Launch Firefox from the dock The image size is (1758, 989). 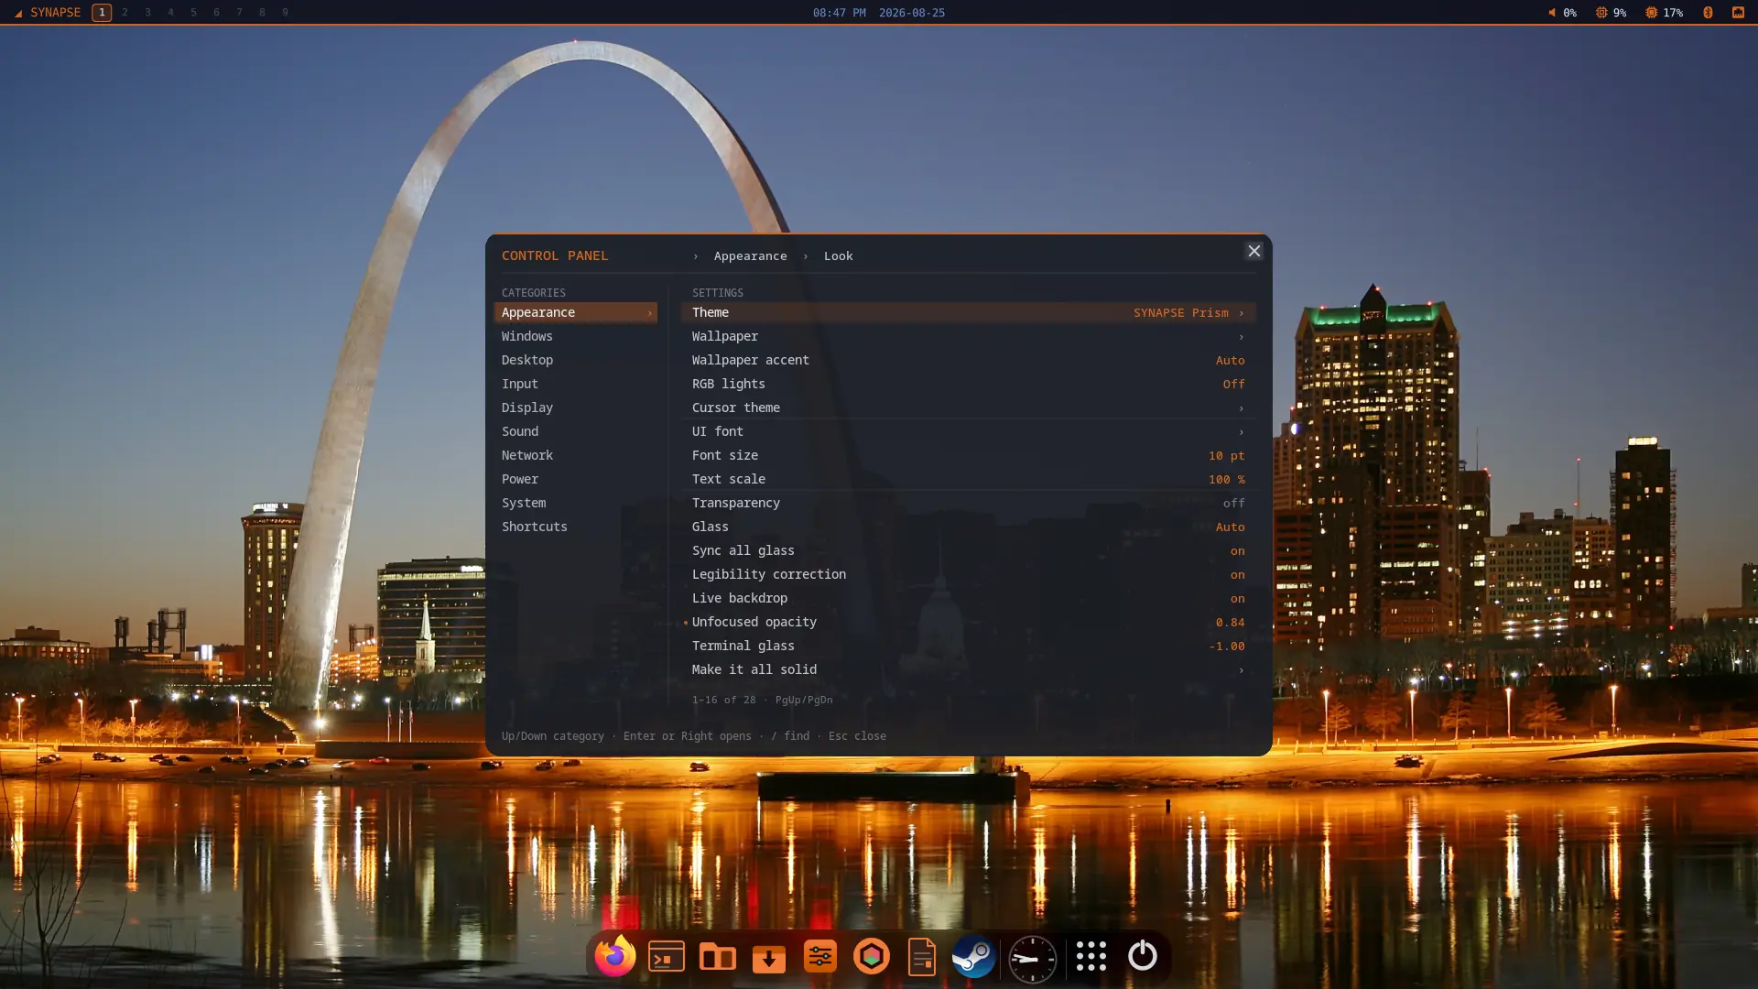614,956
